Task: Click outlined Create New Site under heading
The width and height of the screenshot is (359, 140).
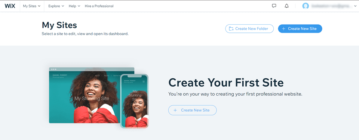Action: 192,110
